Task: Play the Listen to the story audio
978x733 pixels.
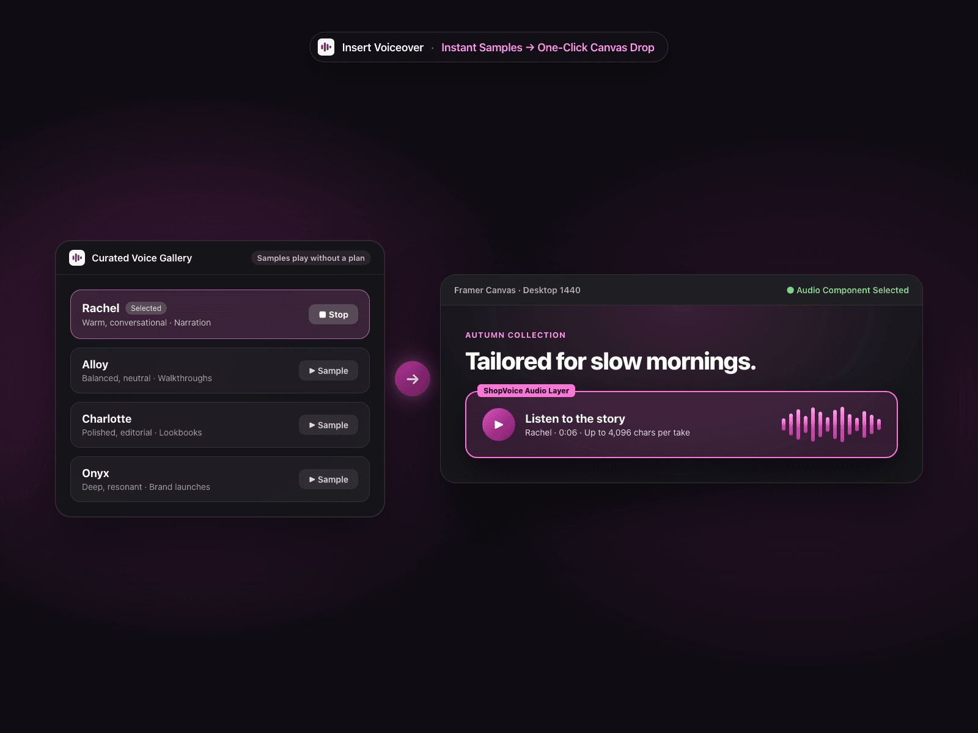Action: [x=499, y=425]
